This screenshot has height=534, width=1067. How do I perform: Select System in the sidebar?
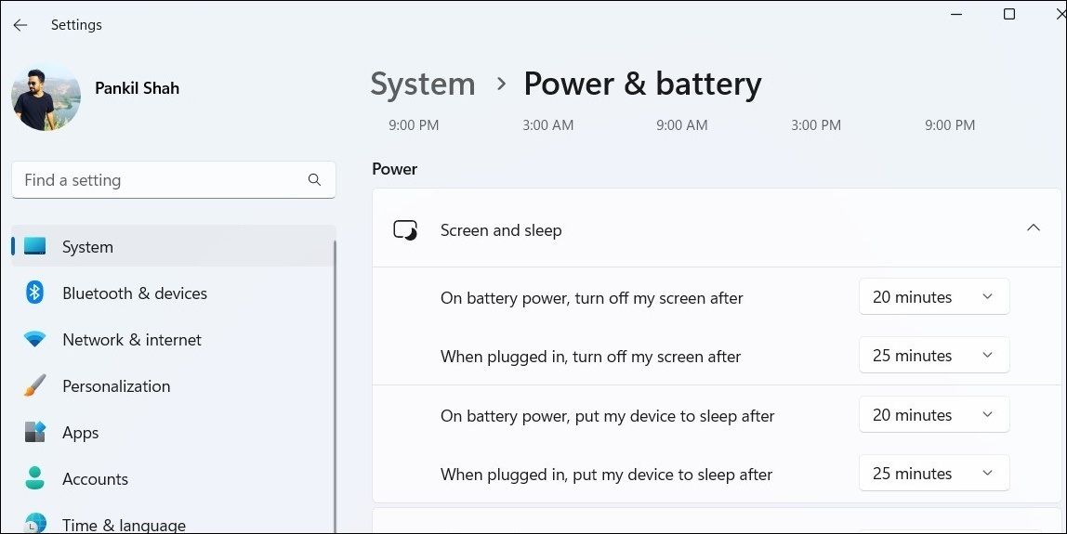87,247
